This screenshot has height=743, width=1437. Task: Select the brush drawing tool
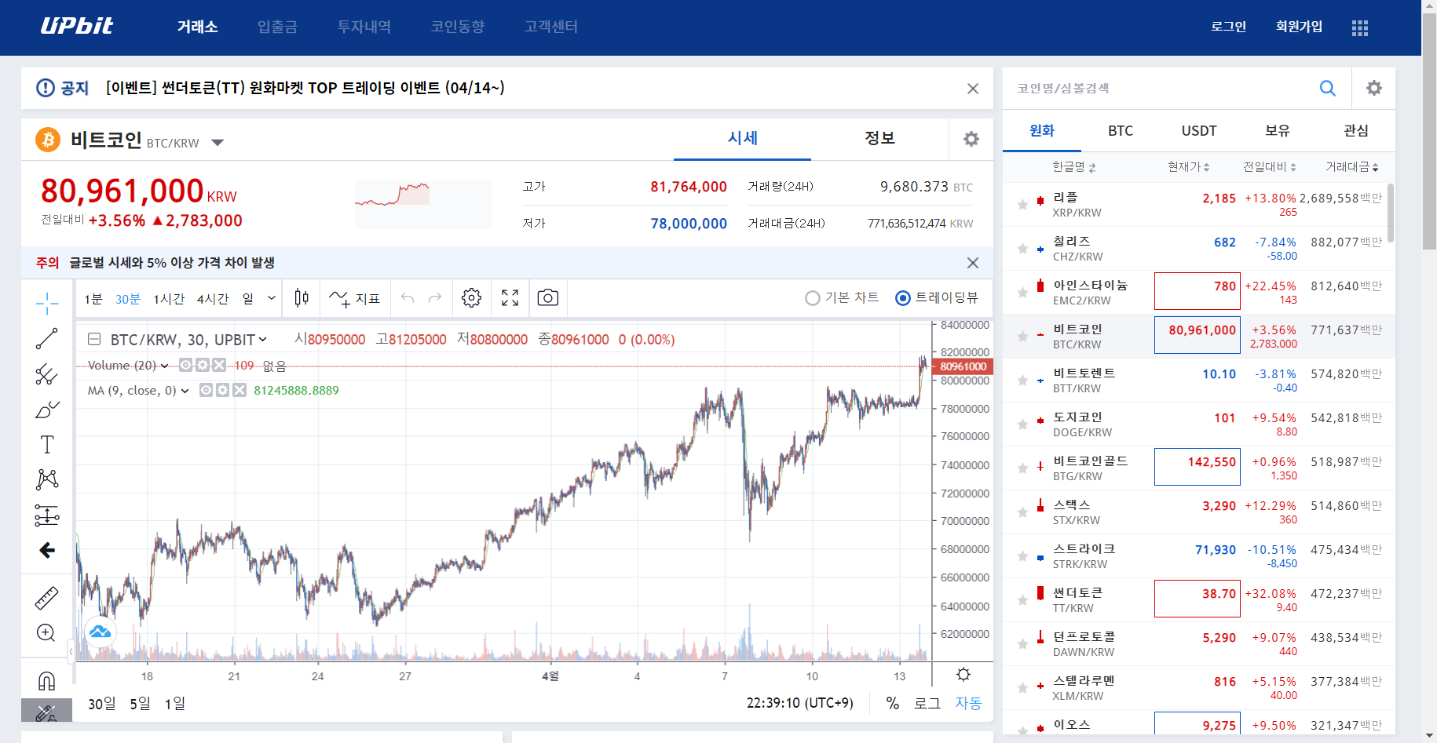pos(47,410)
